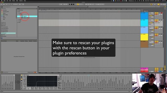
Task: Arm the 3 Audio track for recording
Action: [162, 27]
